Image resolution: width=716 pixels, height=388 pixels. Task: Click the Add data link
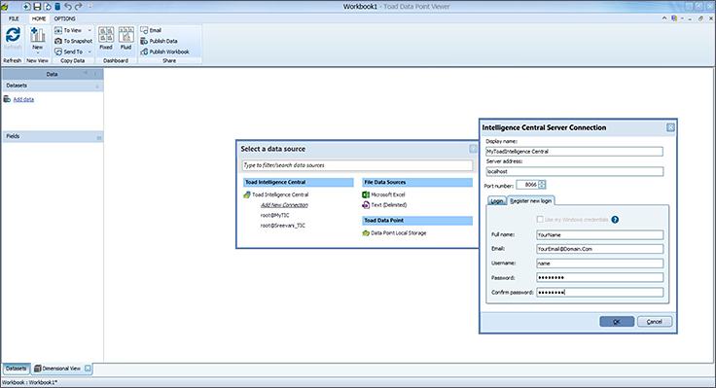tap(23, 99)
